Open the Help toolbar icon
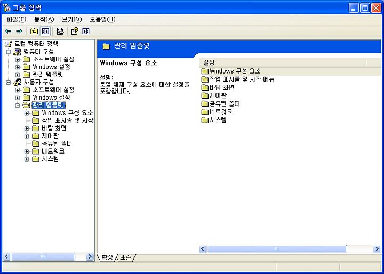384x274 pixels. click(75, 31)
